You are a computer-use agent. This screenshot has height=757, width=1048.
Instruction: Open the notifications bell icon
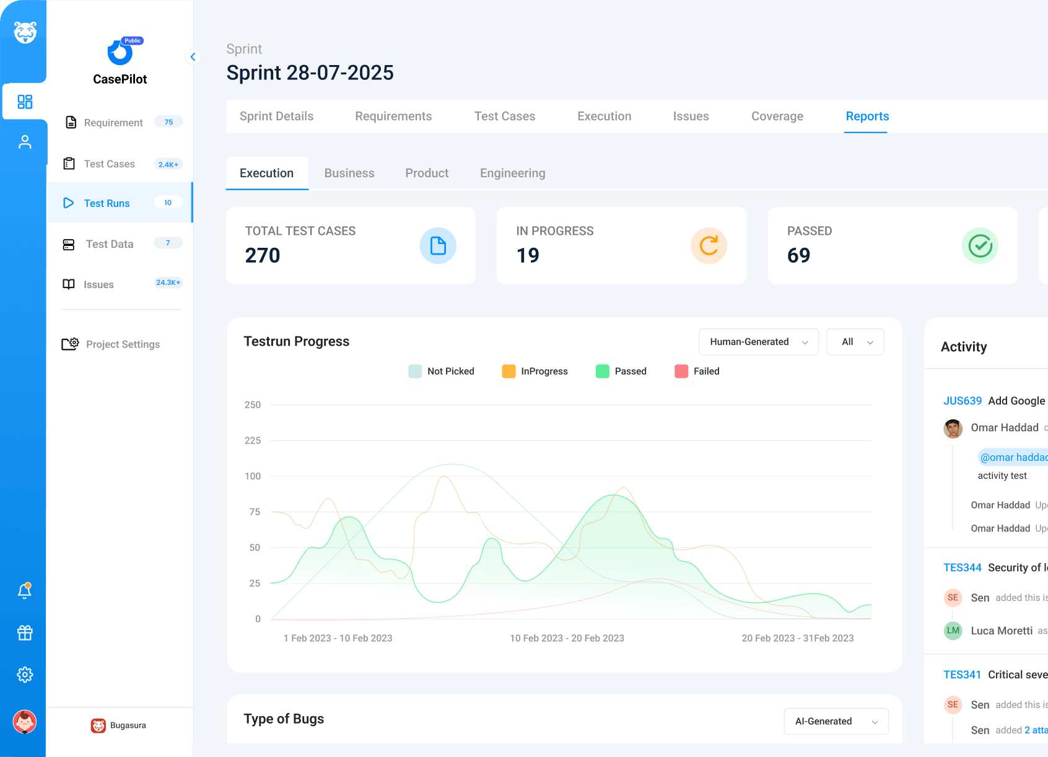click(25, 591)
